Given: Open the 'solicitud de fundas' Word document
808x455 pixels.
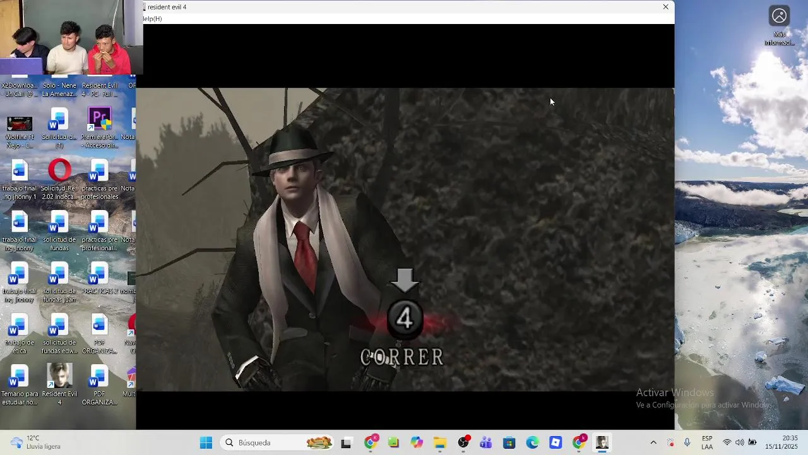Looking at the screenshot, I should pyautogui.click(x=59, y=231).
